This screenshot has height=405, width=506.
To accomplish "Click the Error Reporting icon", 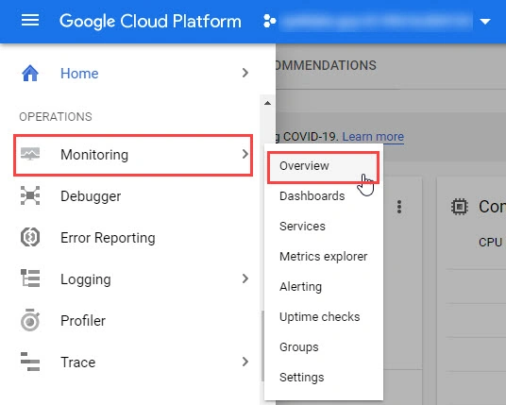I will coord(30,237).
